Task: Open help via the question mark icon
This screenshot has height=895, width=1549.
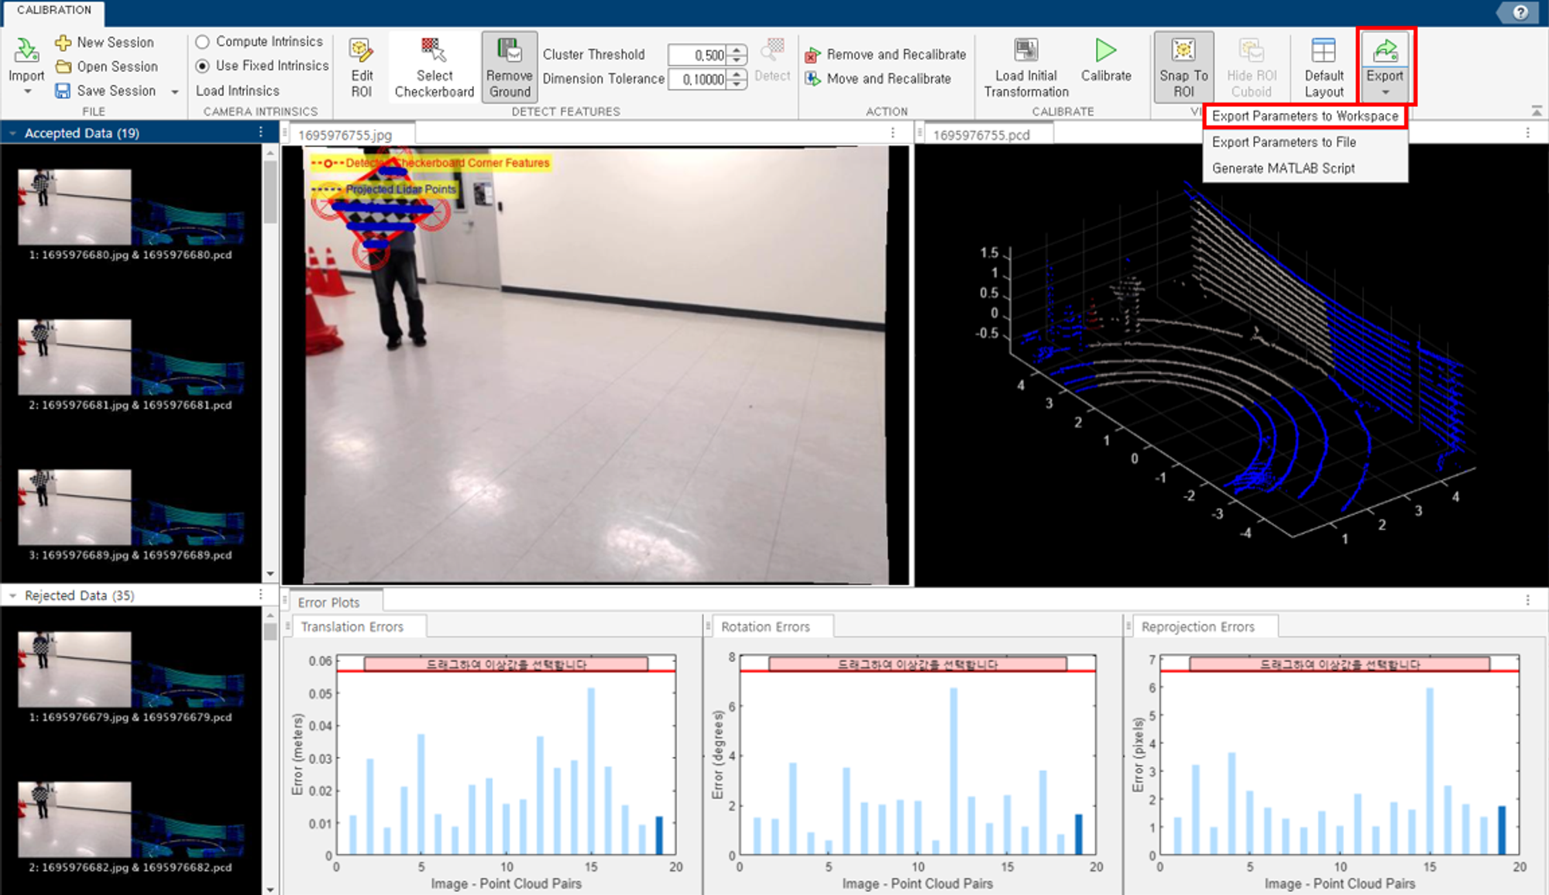Action: pos(1520,12)
